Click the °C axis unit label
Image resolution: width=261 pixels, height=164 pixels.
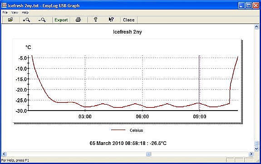tap(28, 48)
